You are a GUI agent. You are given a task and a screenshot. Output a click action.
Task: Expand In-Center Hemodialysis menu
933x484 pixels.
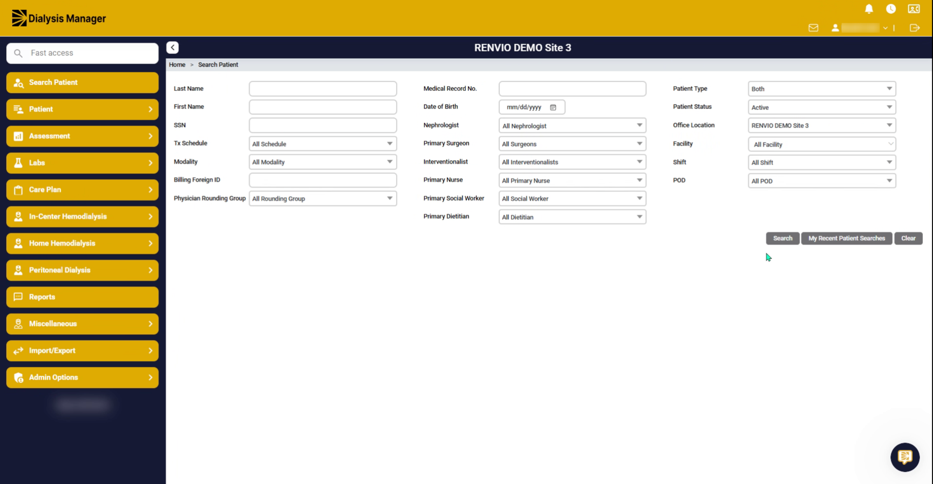82,216
